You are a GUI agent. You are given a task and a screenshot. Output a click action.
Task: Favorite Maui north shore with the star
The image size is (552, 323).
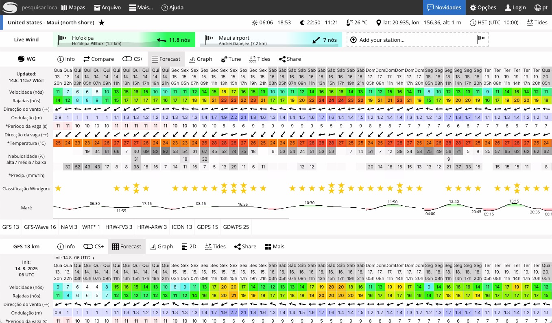(x=102, y=23)
